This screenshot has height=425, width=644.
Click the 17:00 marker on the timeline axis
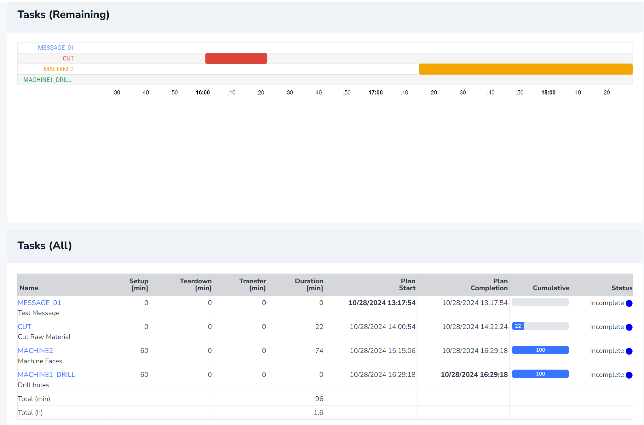pos(376,93)
